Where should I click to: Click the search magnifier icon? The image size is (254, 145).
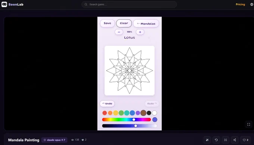tap(86, 4)
